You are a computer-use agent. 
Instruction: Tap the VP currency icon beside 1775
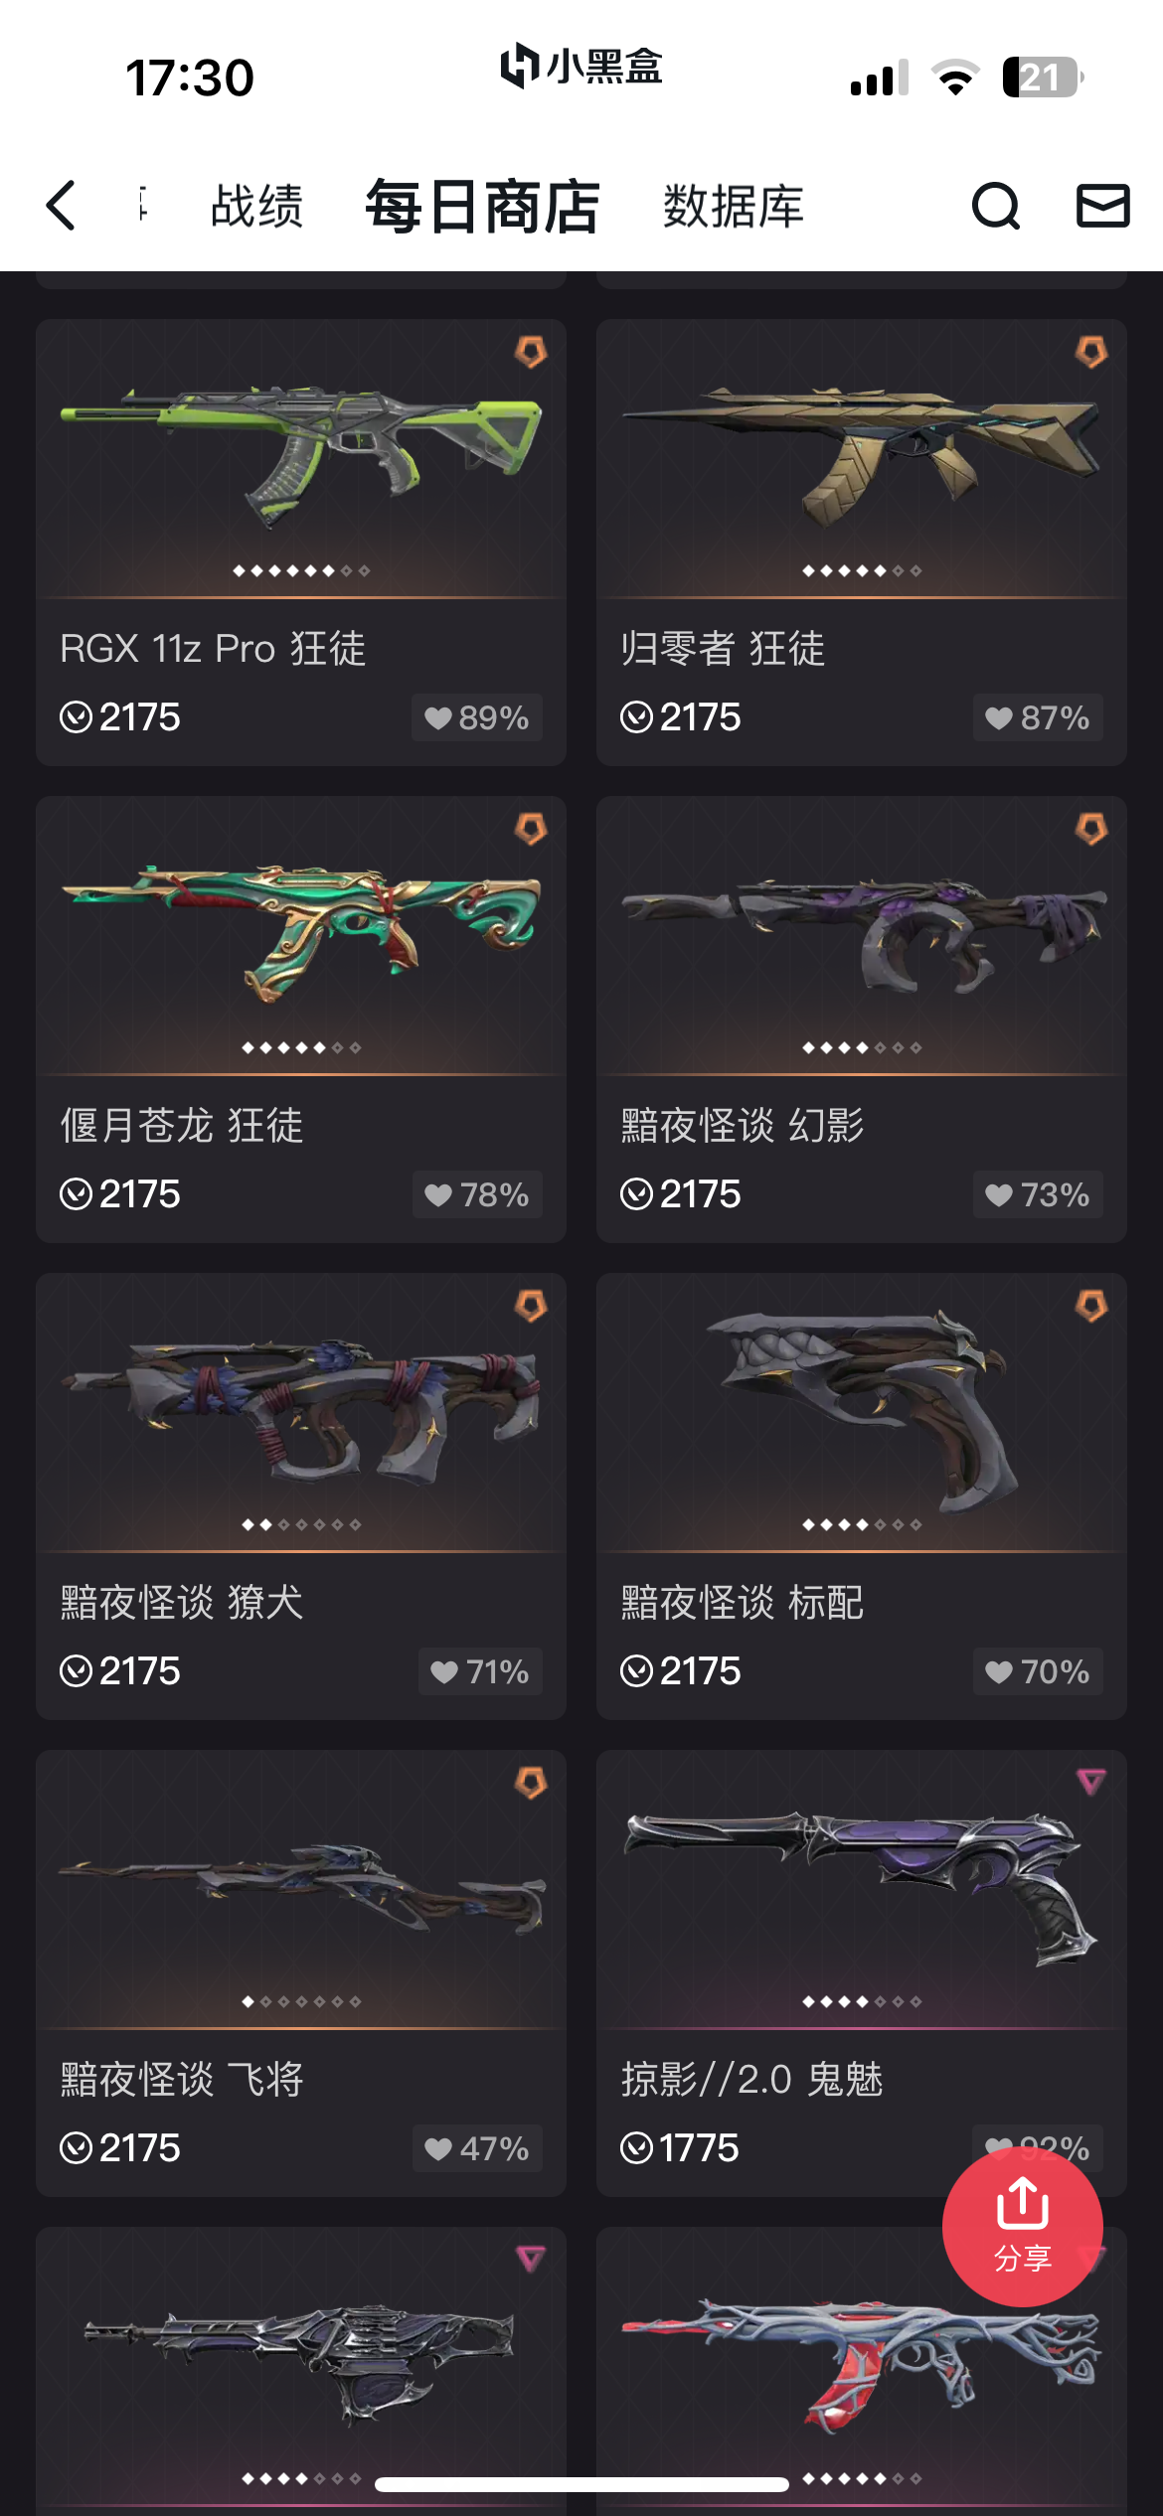[636, 2147]
